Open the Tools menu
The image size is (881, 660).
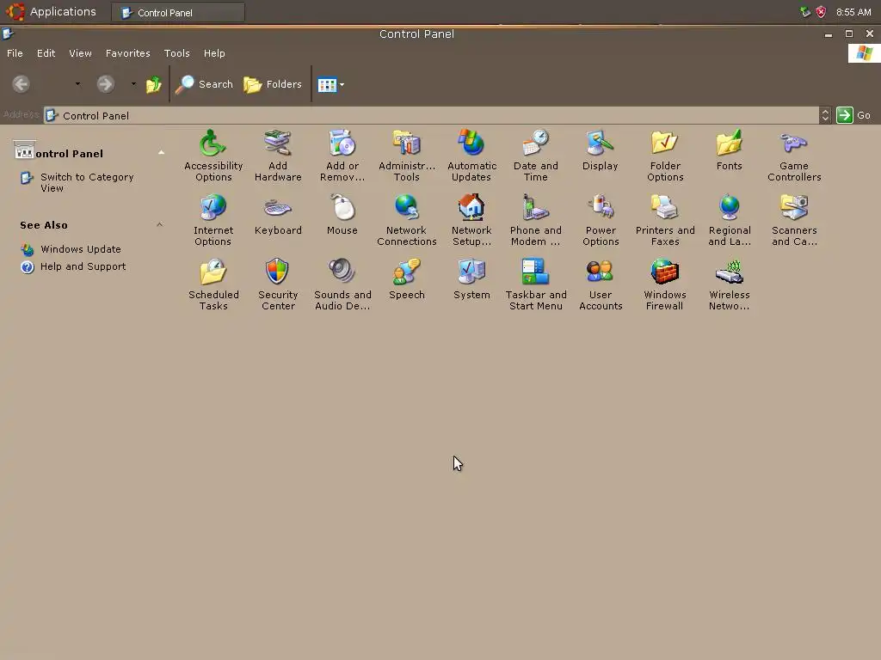[x=177, y=53]
